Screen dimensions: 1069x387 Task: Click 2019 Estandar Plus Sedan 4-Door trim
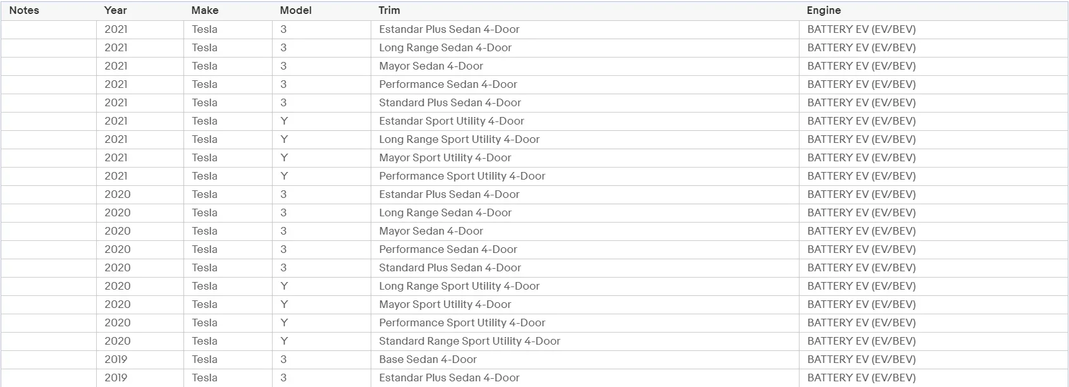tap(449, 378)
